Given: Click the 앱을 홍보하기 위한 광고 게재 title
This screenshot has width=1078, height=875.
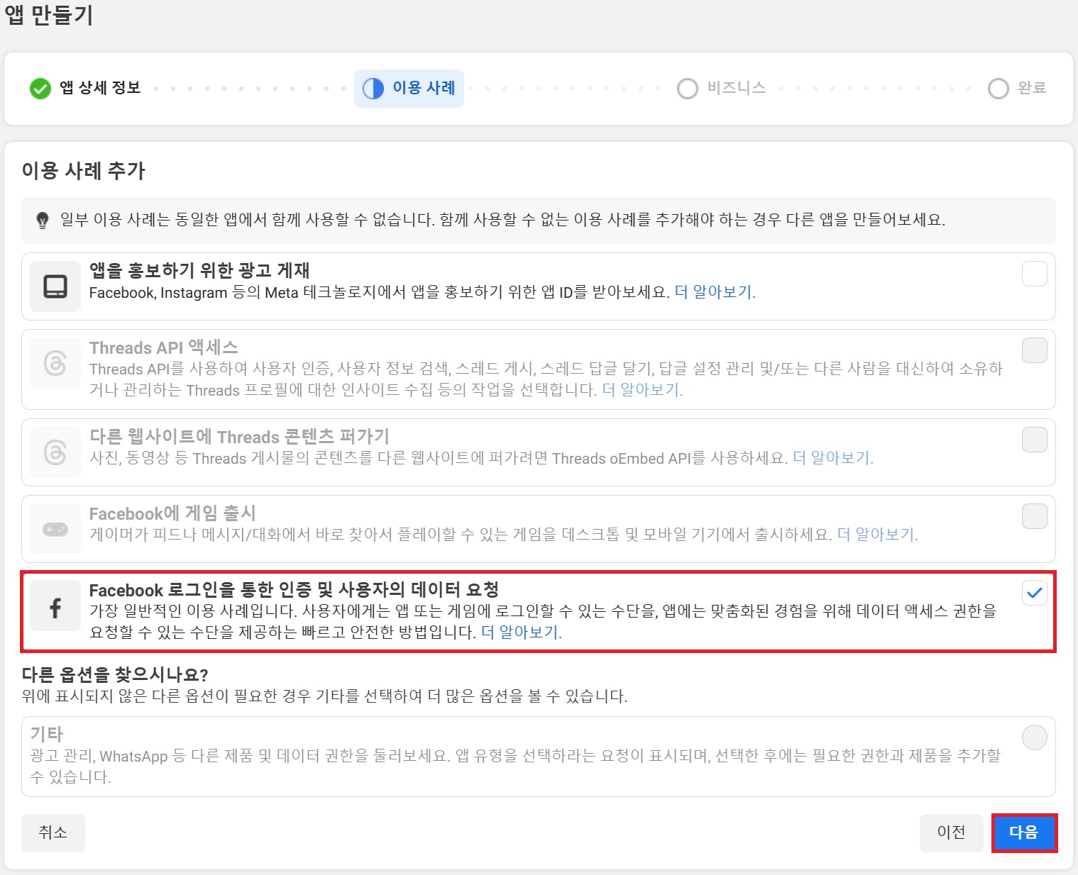Looking at the screenshot, I should point(199,270).
